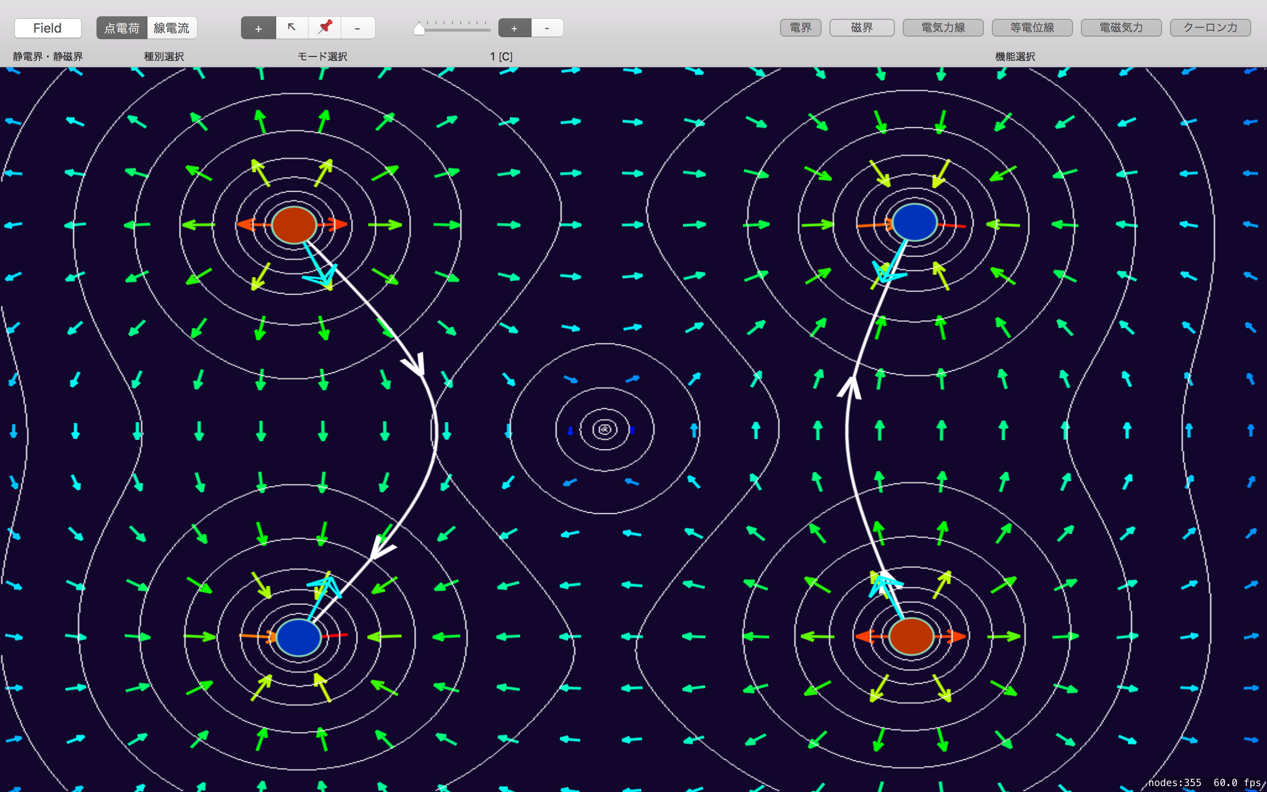Viewport: 1267px width, 792px height.
Task: Toggle 電気力線 field lines display
Action: [x=943, y=28]
